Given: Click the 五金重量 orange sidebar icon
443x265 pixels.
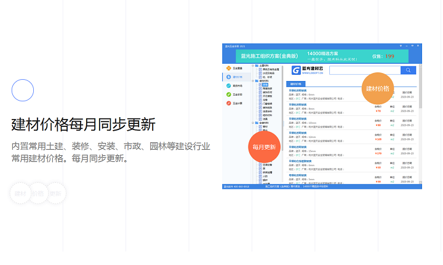Looking at the screenshot, I should coord(228,68).
